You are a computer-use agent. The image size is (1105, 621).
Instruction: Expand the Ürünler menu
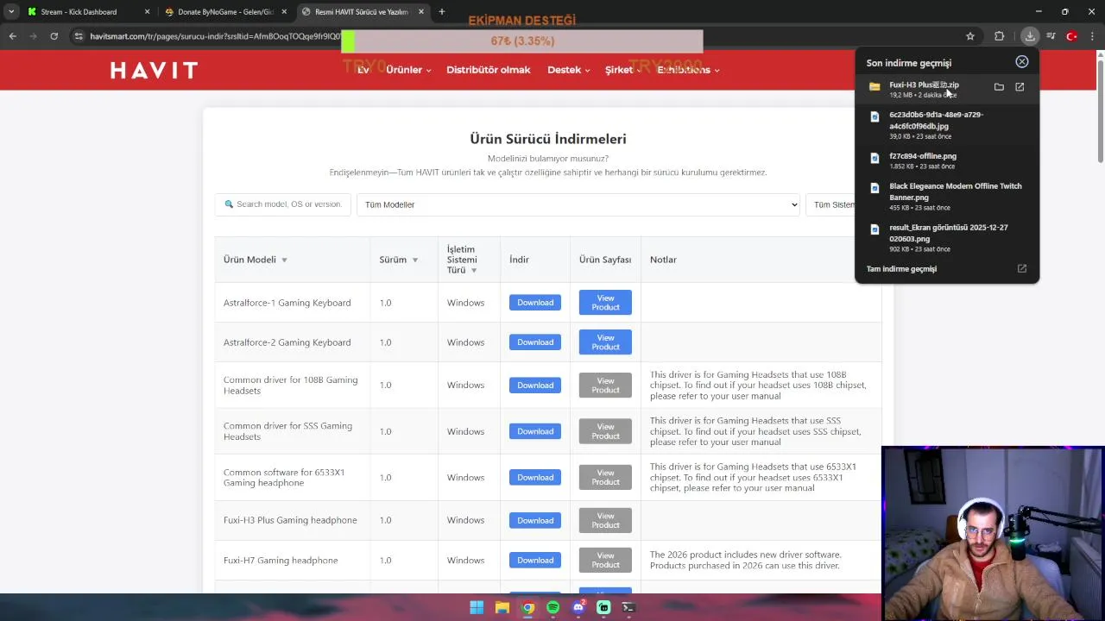(408, 70)
